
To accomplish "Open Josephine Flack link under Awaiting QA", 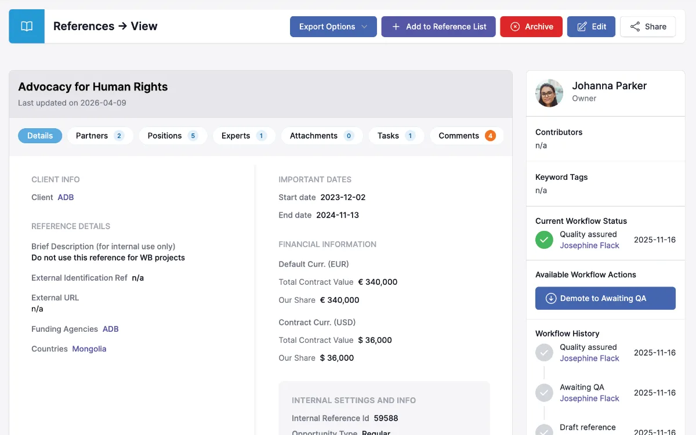I will pyautogui.click(x=589, y=398).
